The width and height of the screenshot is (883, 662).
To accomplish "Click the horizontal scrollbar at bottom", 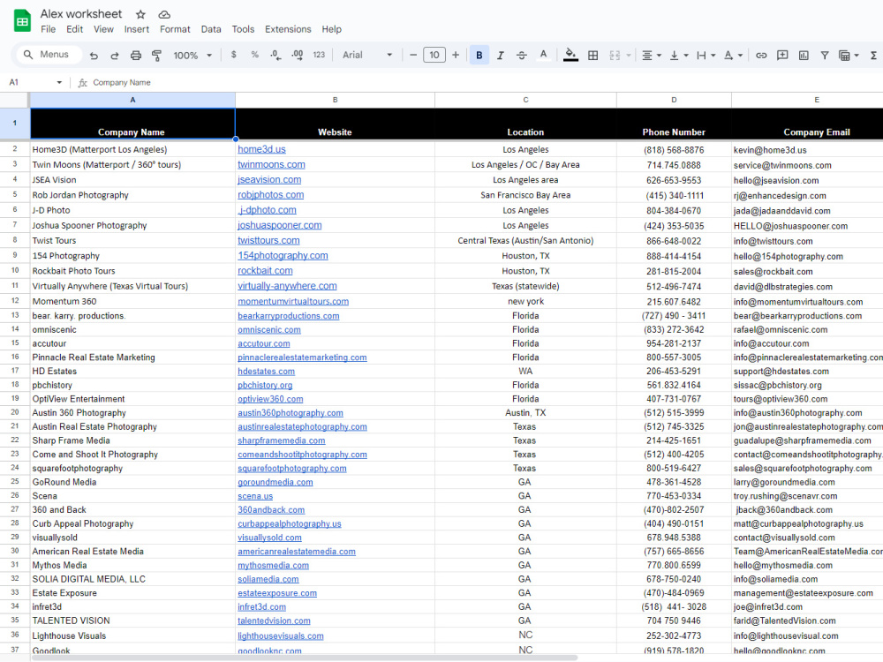I will point(304,658).
